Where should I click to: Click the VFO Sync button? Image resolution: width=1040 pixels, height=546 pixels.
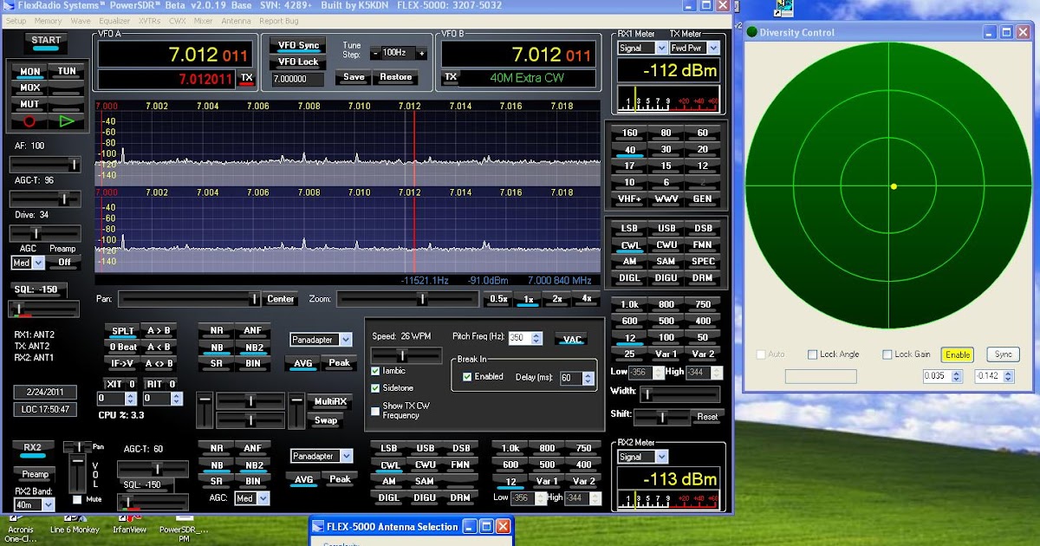[297, 45]
